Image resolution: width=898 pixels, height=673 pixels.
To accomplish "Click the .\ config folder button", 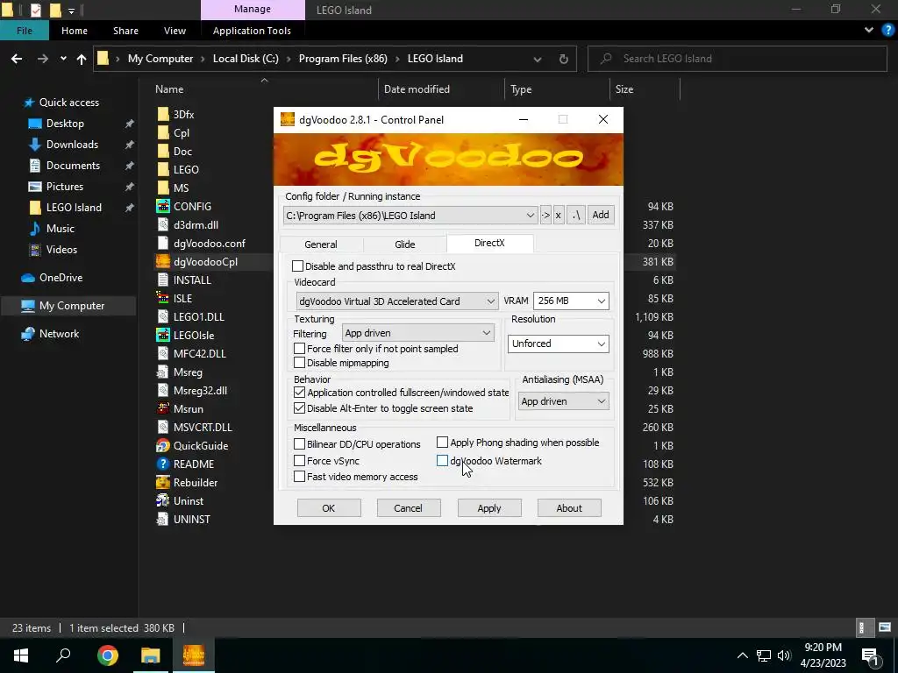I will (x=575, y=216).
